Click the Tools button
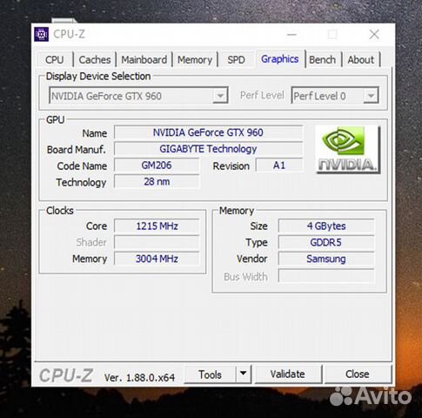The height and width of the screenshot is (418, 422). coord(210,374)
